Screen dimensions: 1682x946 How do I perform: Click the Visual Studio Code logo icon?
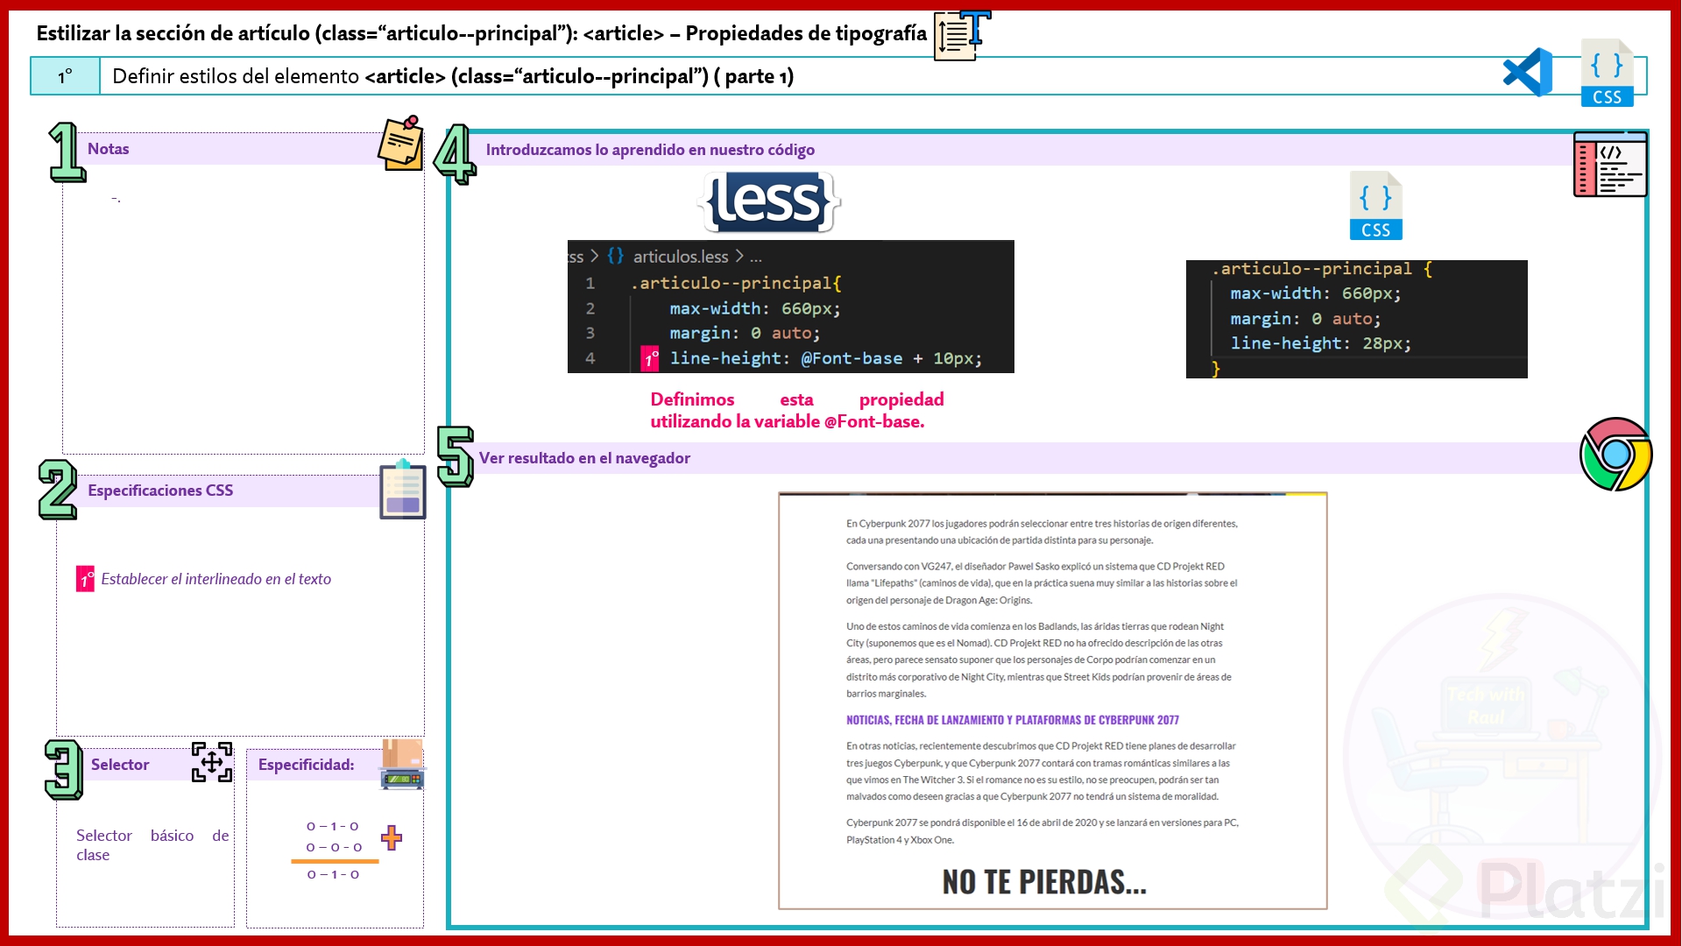pyautogui.click(x=1528, y=73)
